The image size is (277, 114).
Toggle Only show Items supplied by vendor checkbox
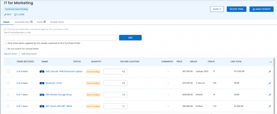click(x=5, y=43)
